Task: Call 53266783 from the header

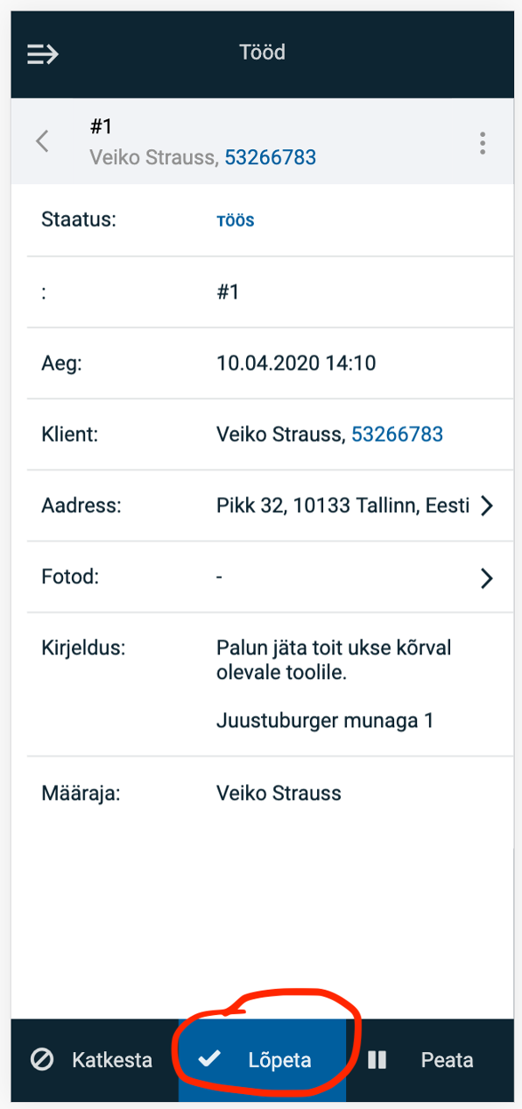Action: click(271, 157)
